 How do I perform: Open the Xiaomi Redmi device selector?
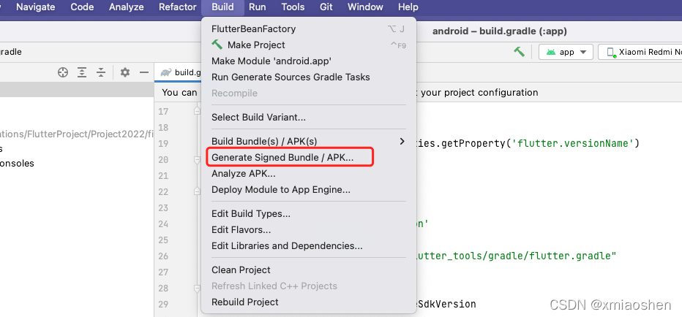[x=640, y=52]
